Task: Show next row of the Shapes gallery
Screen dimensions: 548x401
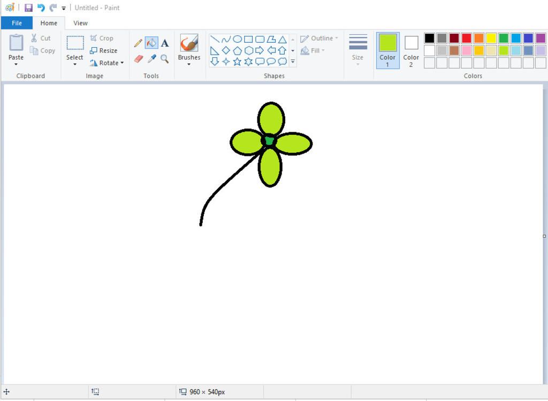Action: click(293, 51)
